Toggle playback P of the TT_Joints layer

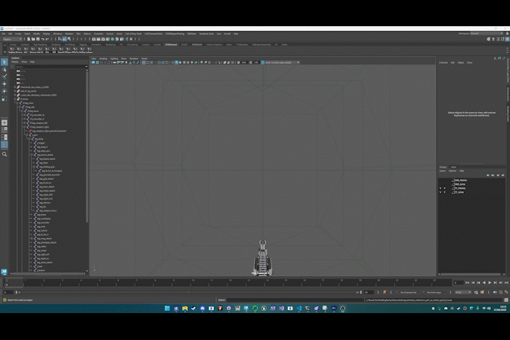coord(445,192)
